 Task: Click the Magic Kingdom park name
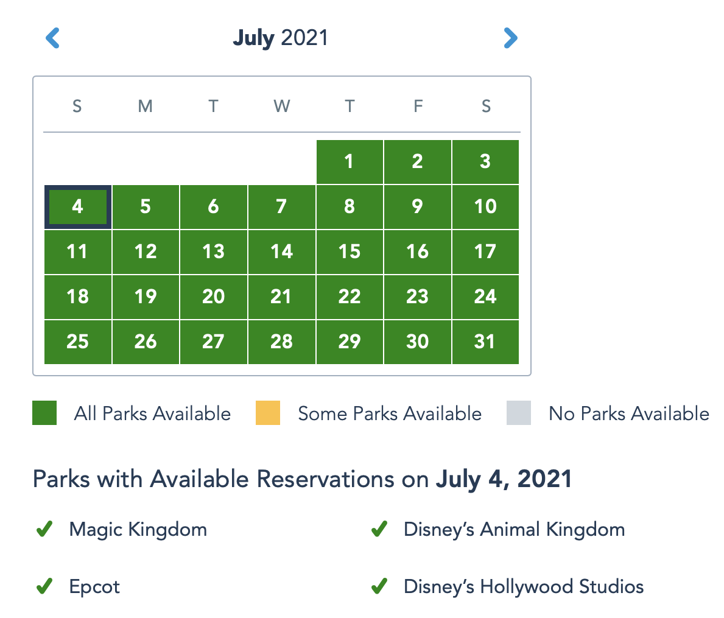[138, 529]
